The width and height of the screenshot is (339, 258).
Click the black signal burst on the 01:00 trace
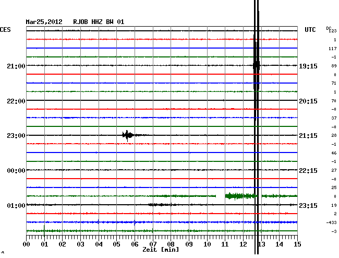(162, 205)
